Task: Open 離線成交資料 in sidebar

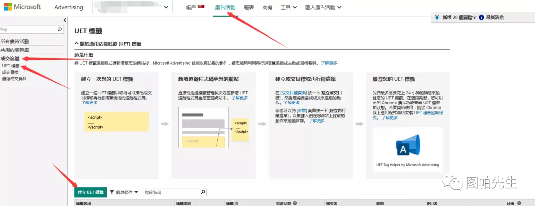Action: pyautogui.click(x=14, y=78)
